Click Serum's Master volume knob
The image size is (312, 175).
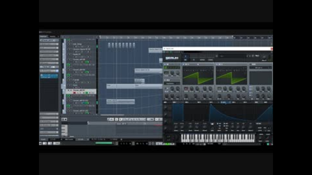click(x=264, y=58)
